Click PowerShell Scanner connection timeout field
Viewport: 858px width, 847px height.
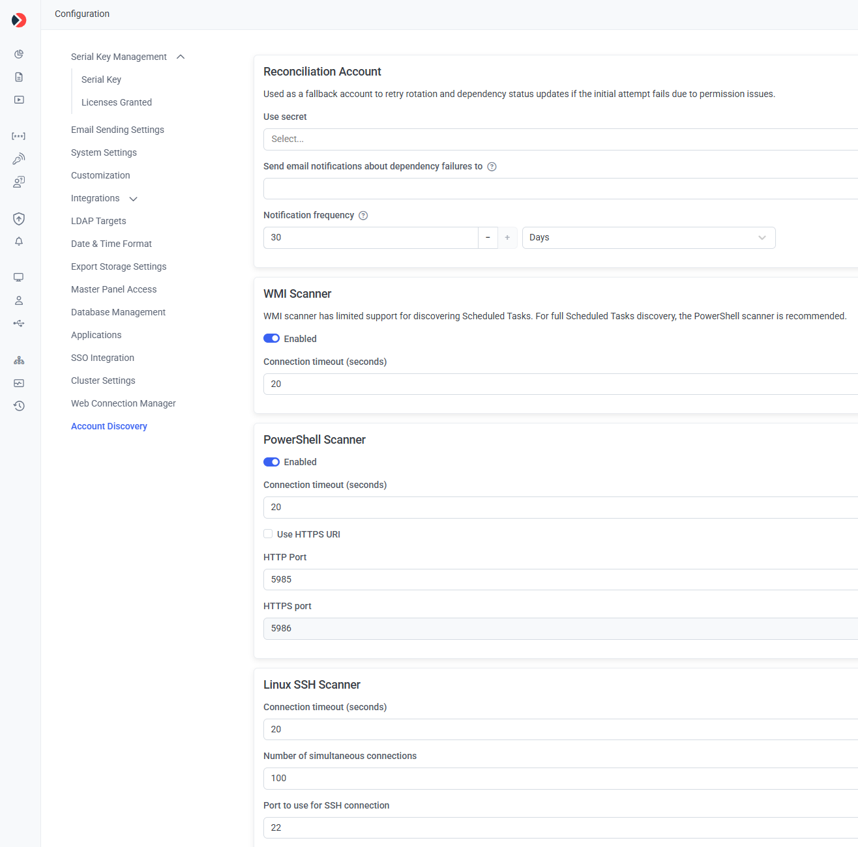tap(561, 508)
